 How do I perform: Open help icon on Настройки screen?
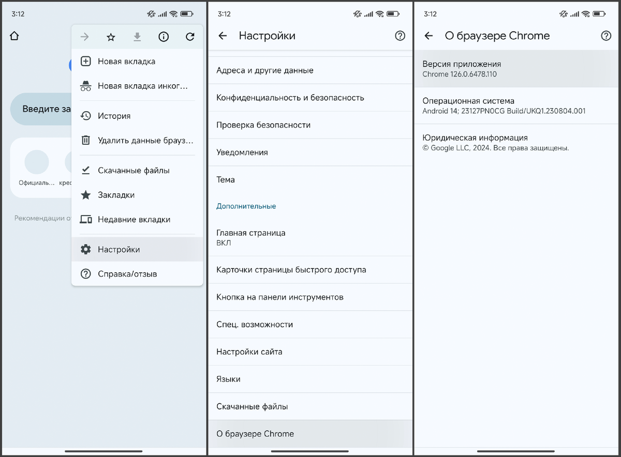pos(400,36)
